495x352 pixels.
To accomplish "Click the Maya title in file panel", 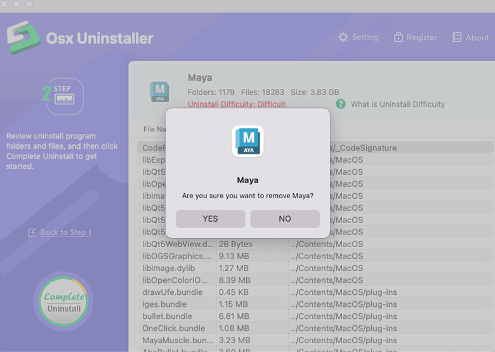I will tap(200, 78).
